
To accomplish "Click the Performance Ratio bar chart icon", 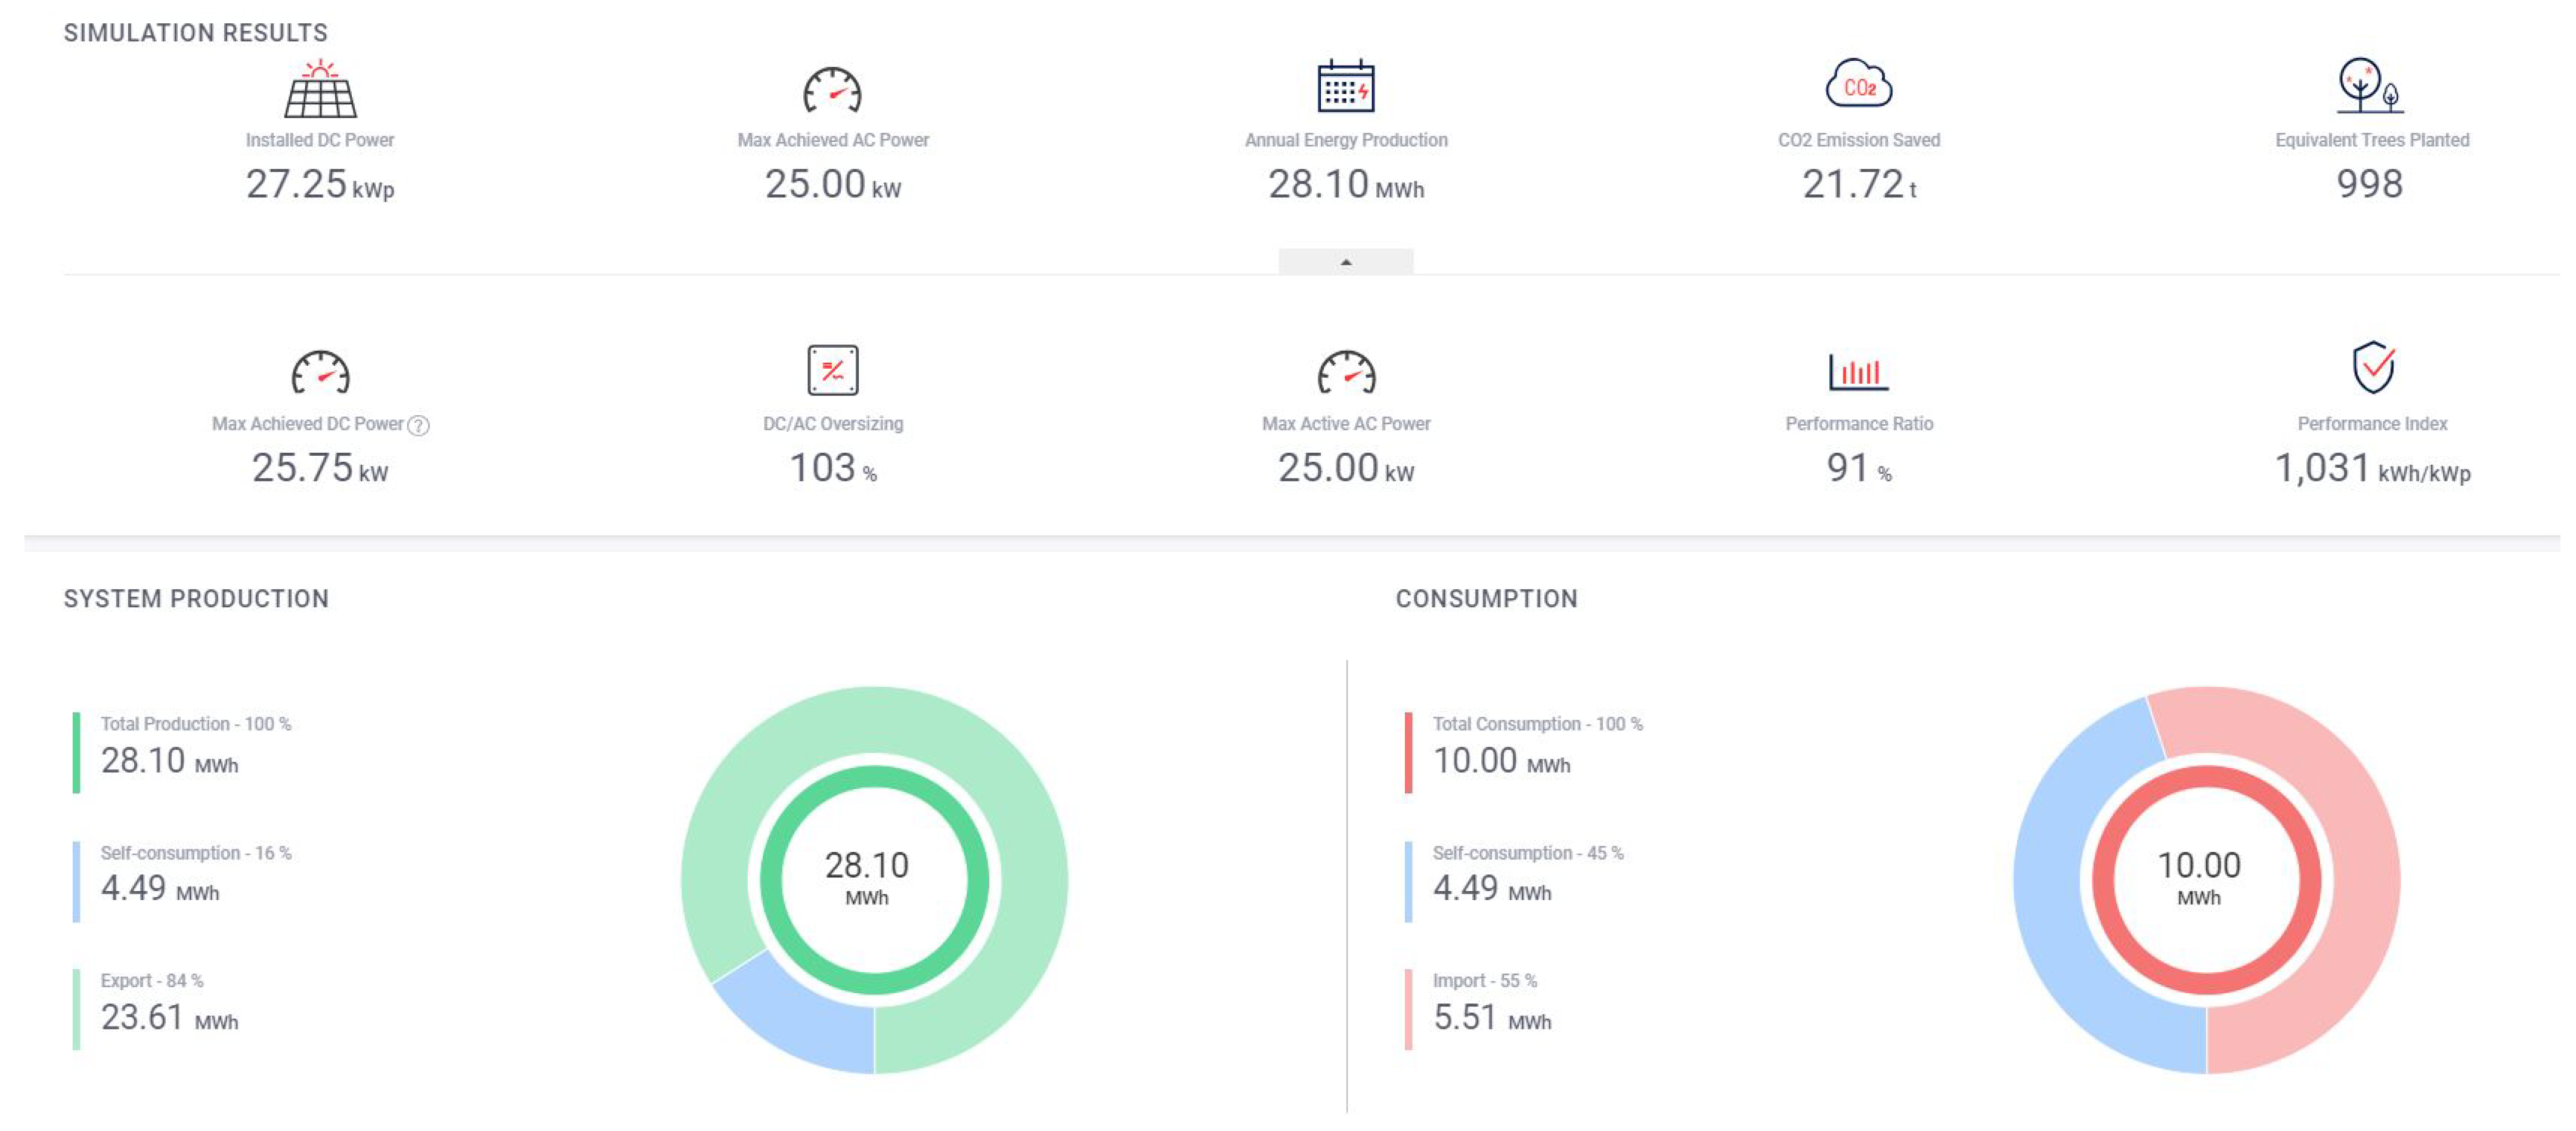I will 1858,371.
